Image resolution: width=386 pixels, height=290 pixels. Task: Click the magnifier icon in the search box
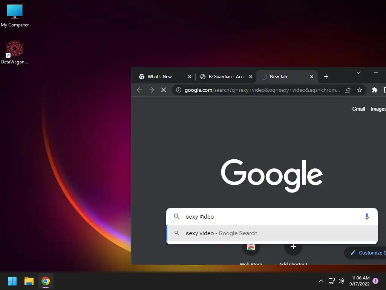tap(176, 216)
